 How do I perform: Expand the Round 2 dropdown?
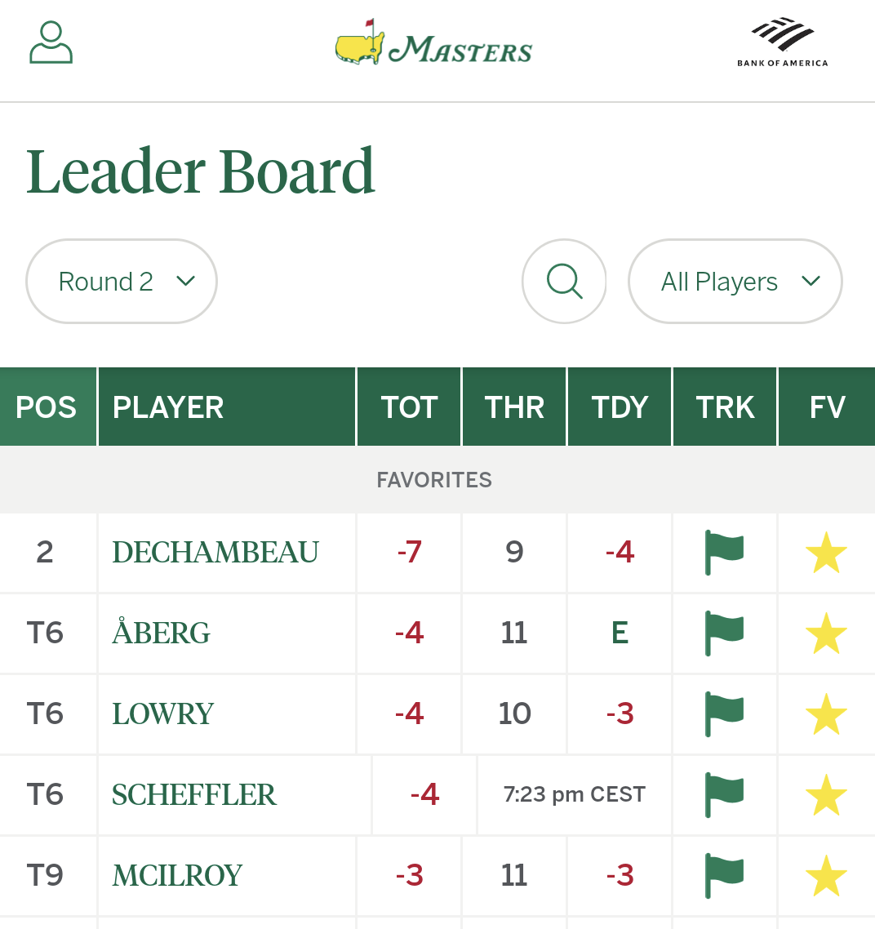pyautogui.click(x=122, y=282)
